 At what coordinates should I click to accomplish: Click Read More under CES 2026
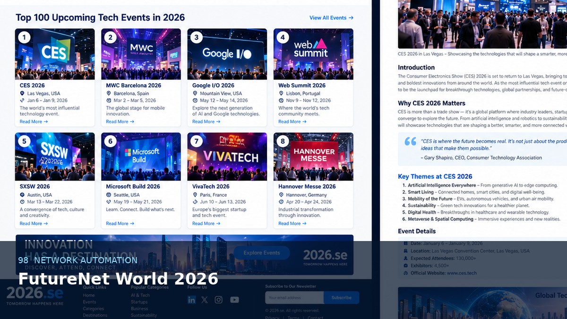tap(34, 121)
